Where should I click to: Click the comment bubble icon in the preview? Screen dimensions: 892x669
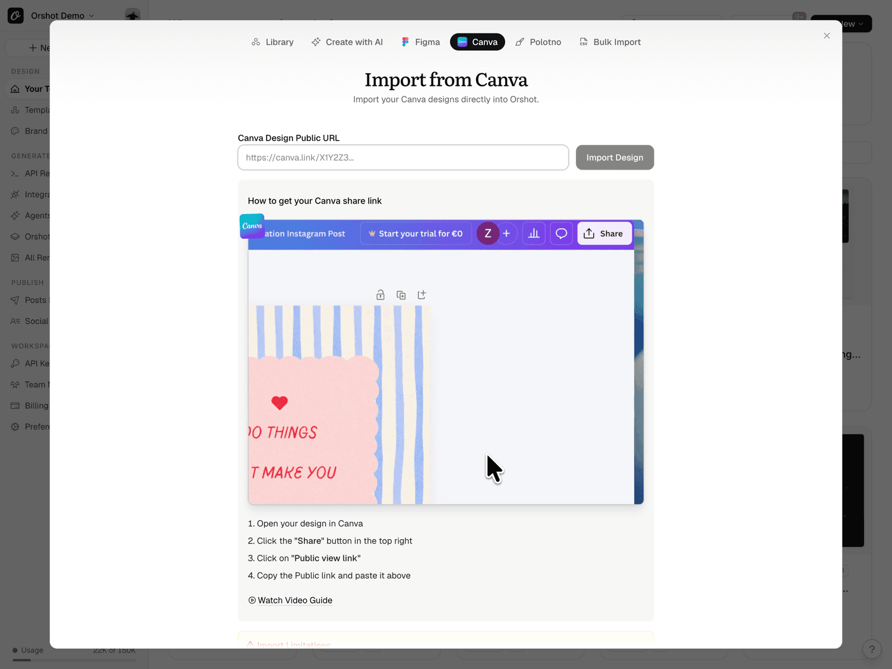click(561, 234)
